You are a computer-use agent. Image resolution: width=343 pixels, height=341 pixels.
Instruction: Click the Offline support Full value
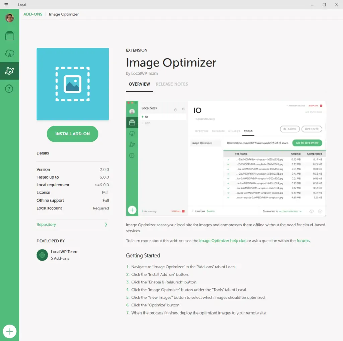click(x=106, y=200)
